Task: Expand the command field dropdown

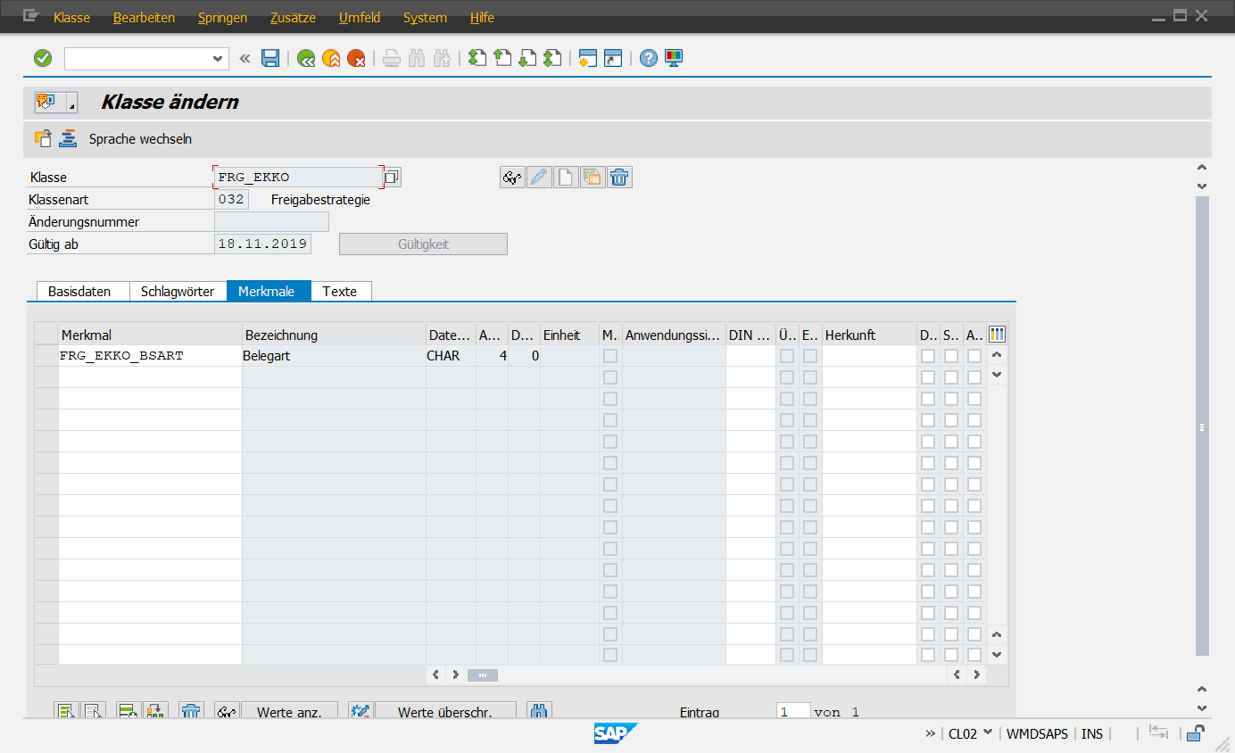Action: click(218, 59)
